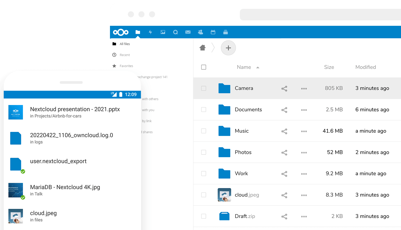Open user.nextcloud_export on phone
This screenshot has height=230, width=401.
coord(58,161)
